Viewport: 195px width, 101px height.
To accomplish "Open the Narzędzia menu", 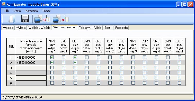I will point(32,11).
